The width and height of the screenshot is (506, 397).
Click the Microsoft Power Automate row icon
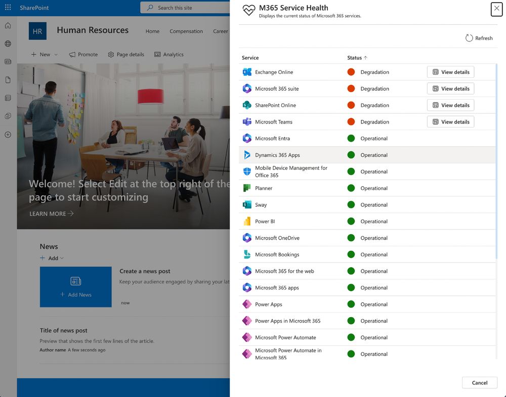click(x=247, y=337)
